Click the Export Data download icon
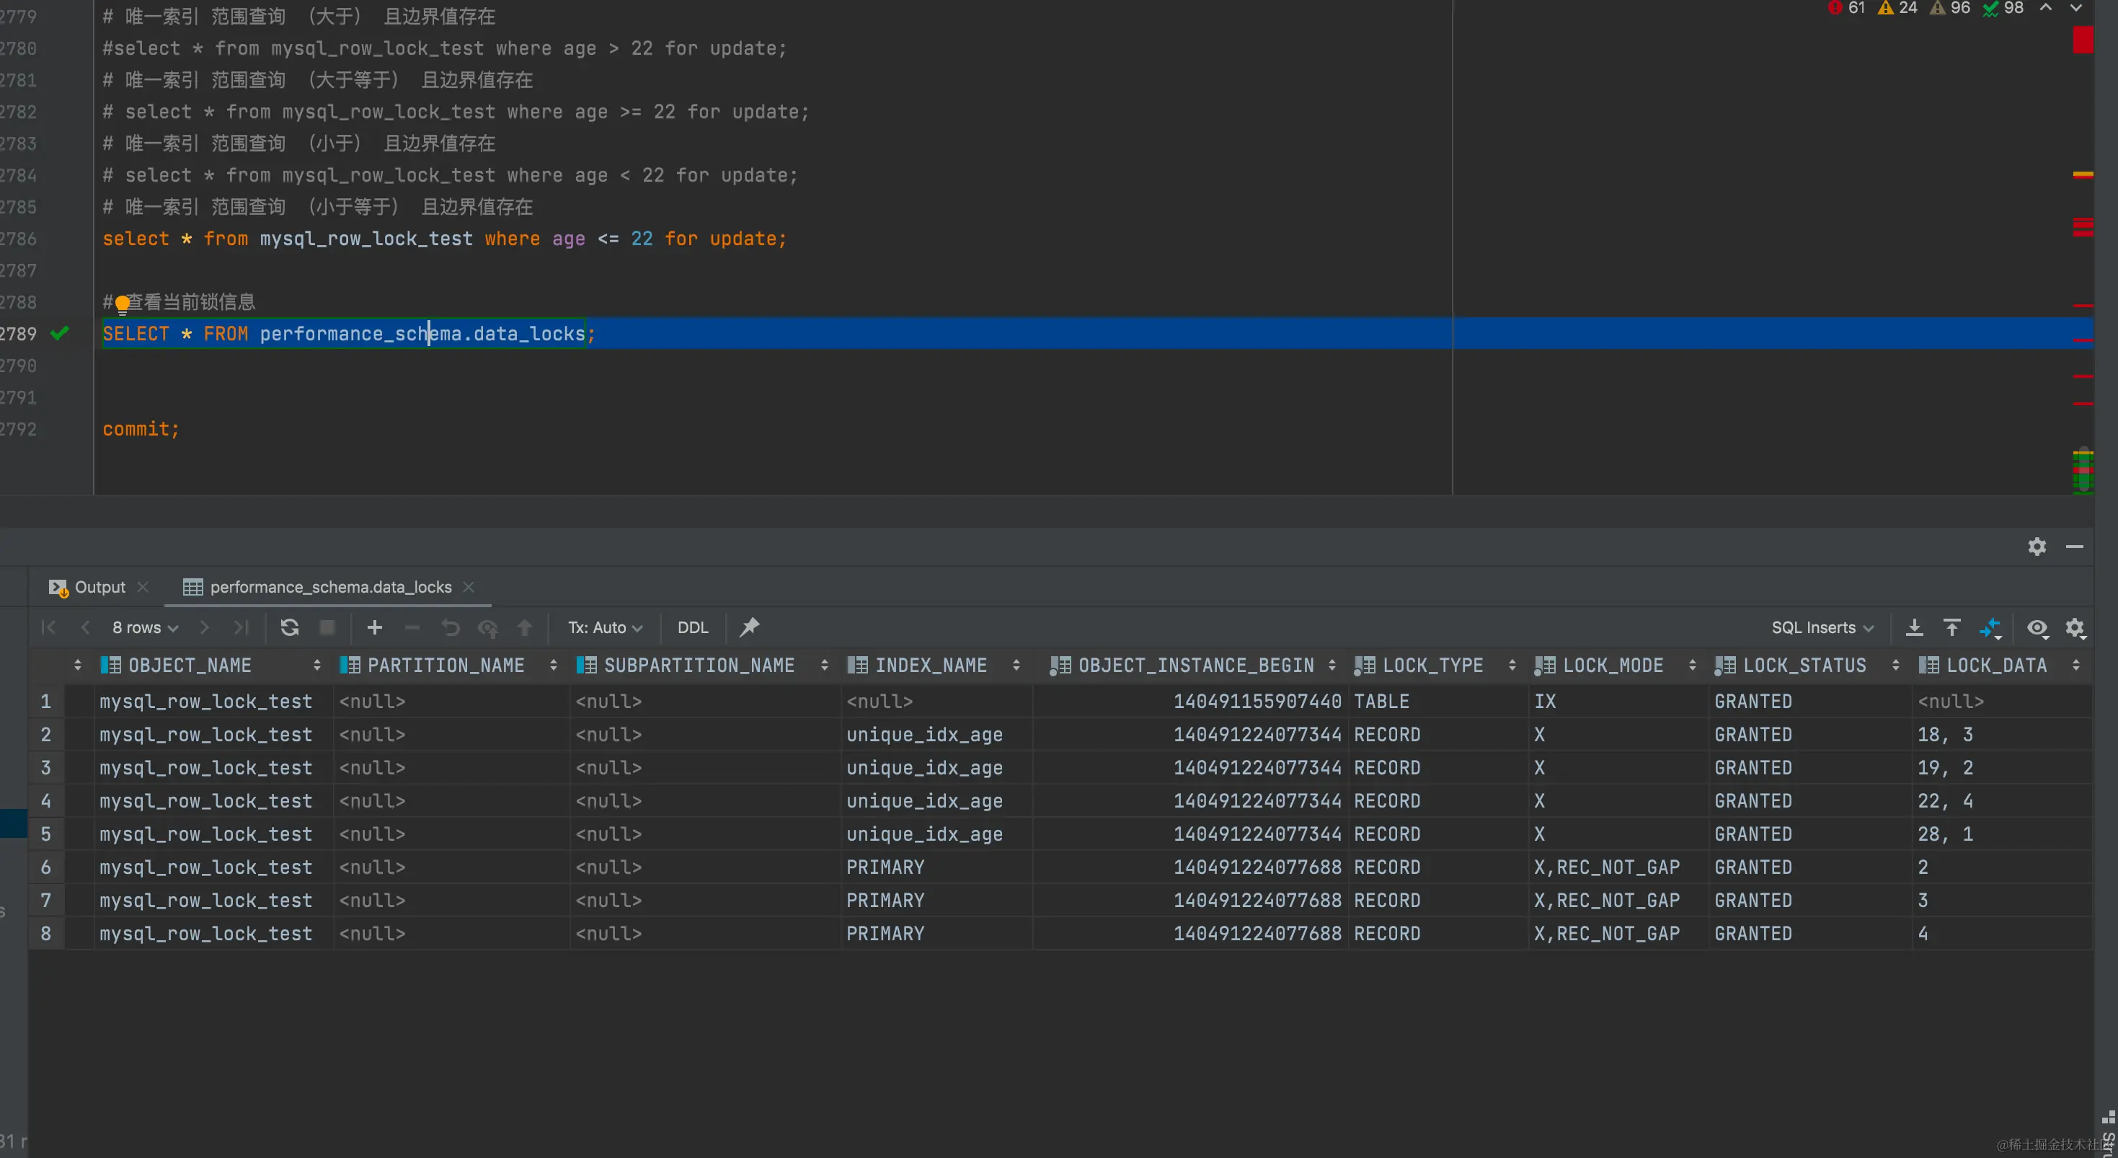The width and height of the screenshot is (2118, 1158). [x=1914, y=627]
